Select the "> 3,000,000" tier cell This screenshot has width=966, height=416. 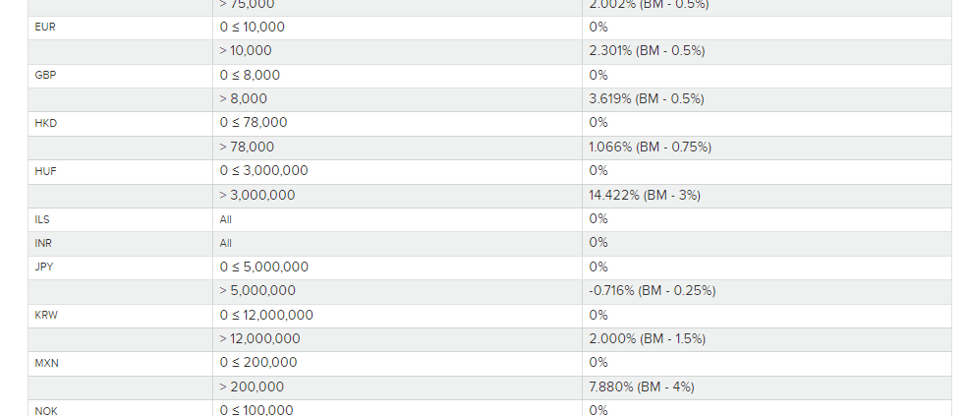click(257, 196)
